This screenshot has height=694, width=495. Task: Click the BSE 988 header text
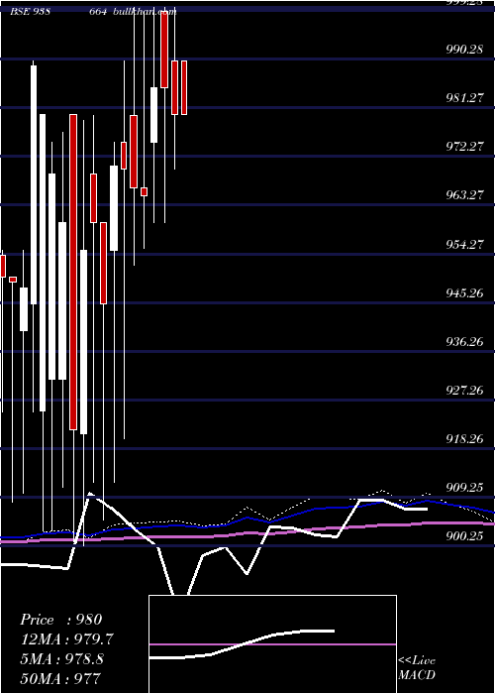[30, 12]
